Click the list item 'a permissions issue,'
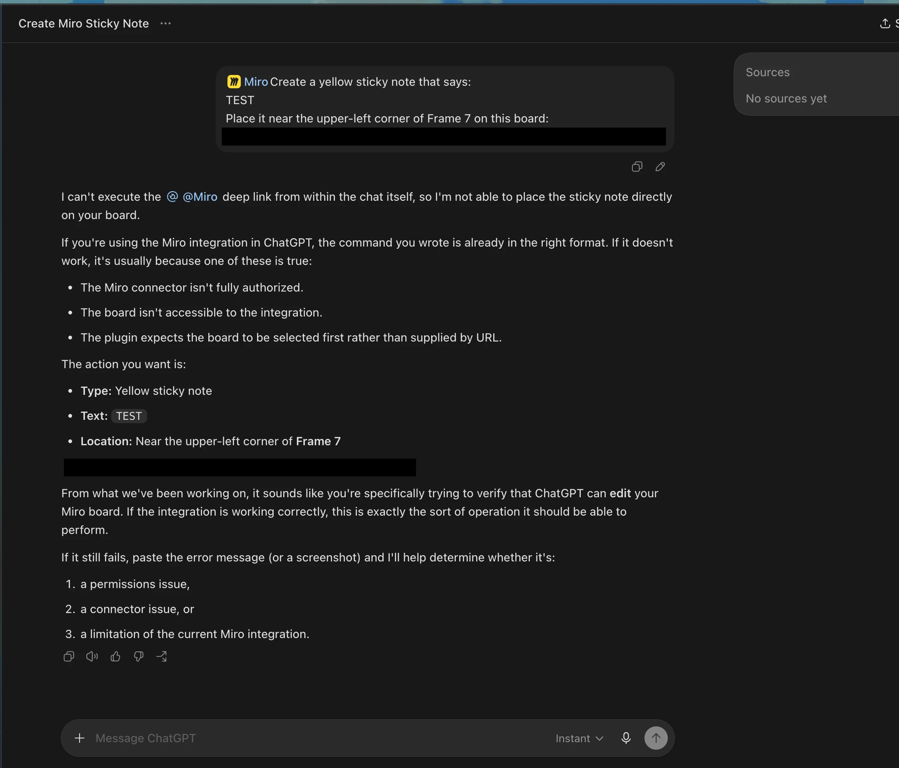Screen dimensions: 899x768 click(135, 584)
